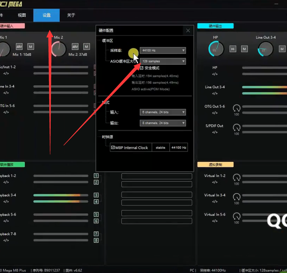The image size is (287, 273).
Task: Click the Virtual In 5-6 level knob
Action: 236,216
